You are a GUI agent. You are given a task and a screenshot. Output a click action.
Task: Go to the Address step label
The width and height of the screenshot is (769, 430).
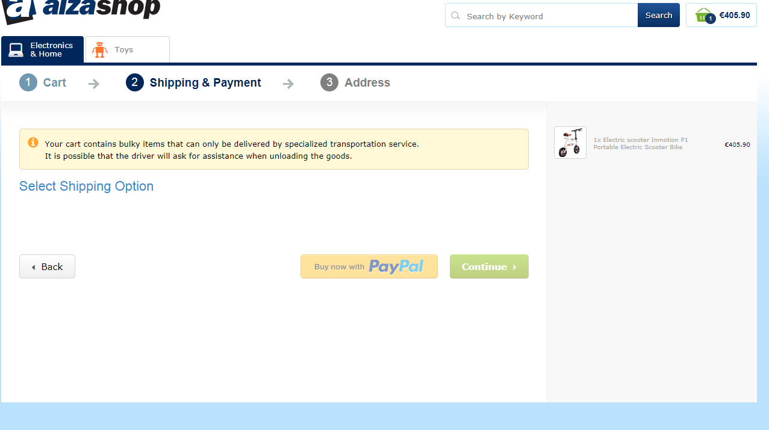[x=367, y=82]
